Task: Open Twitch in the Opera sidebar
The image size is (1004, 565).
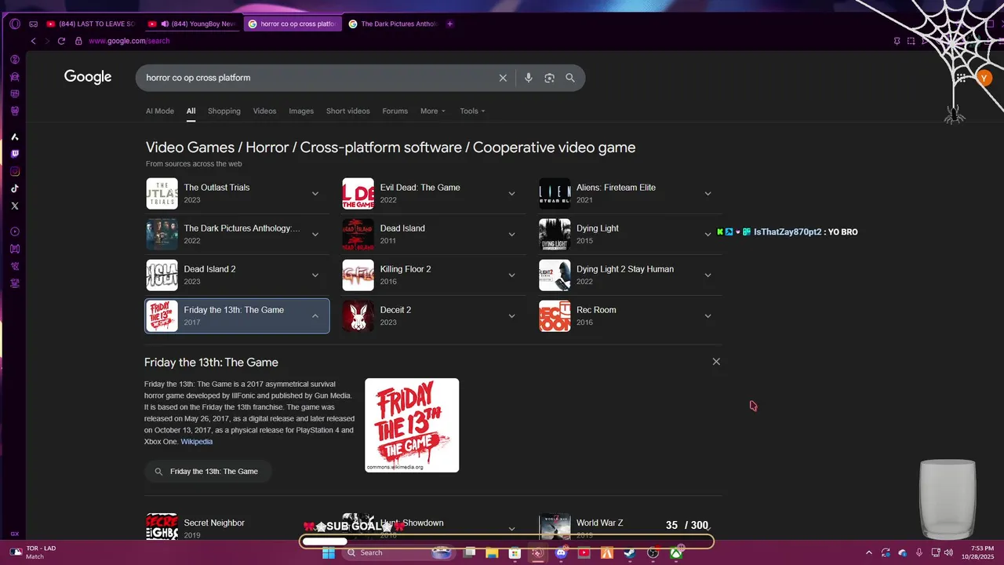Action: point(15,154)
